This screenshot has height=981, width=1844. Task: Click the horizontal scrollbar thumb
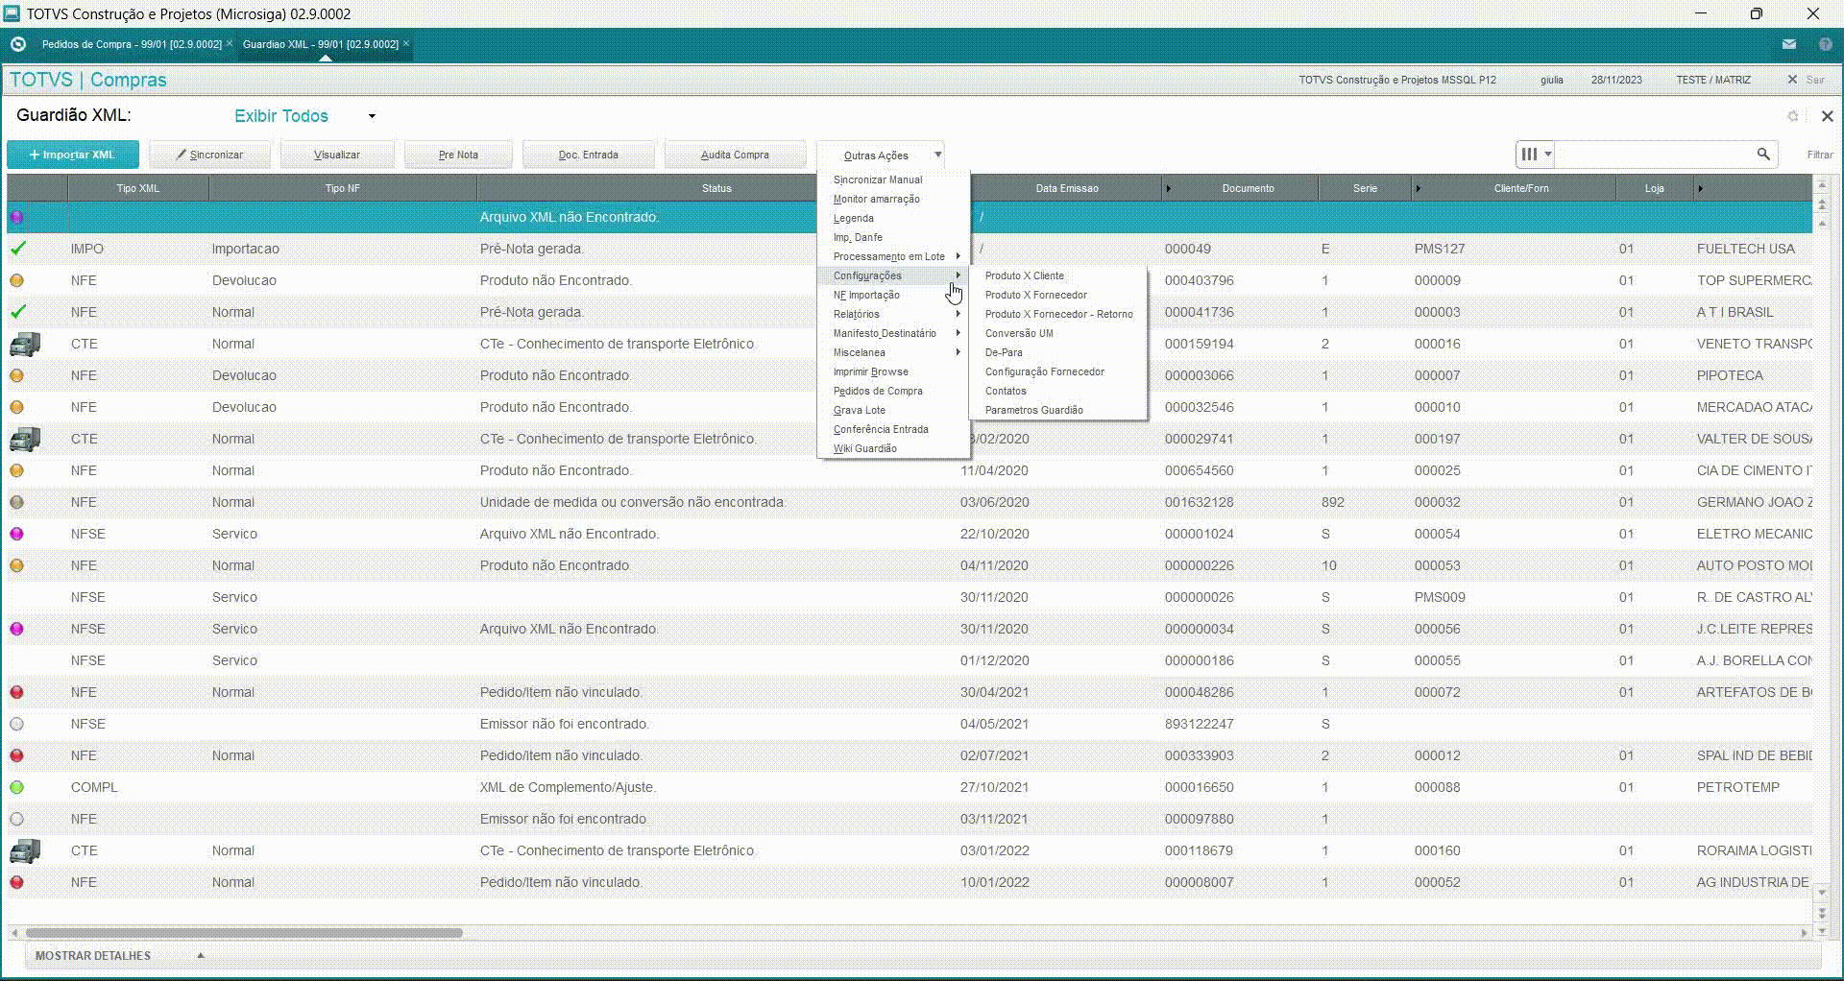[x=244, y=932]
